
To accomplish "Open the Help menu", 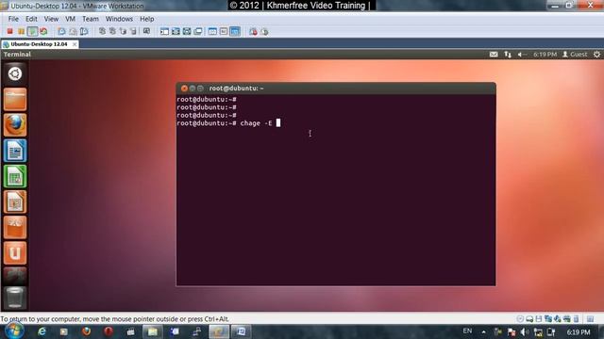I will [147, 19].
